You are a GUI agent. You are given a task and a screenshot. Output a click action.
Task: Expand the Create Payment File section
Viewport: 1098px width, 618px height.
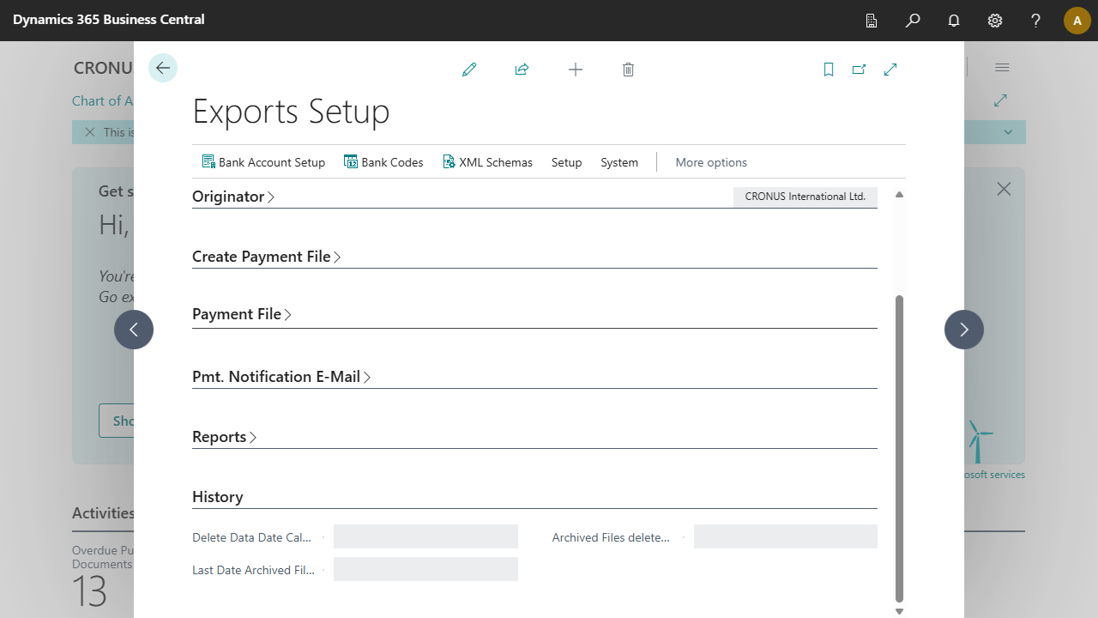tap(267, 257)
